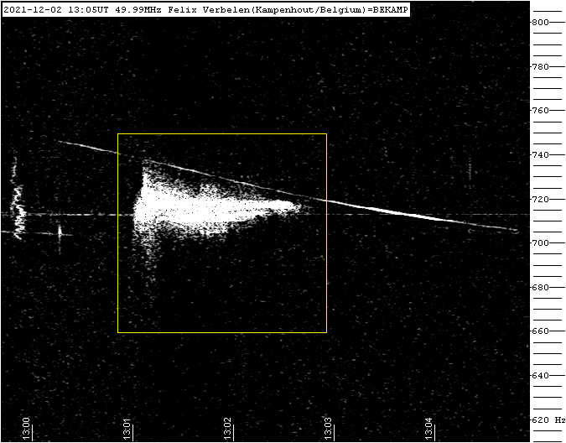The image size is (566, 443).
Task: Click the 13:05UT time in header
Action: click(88, 10)
